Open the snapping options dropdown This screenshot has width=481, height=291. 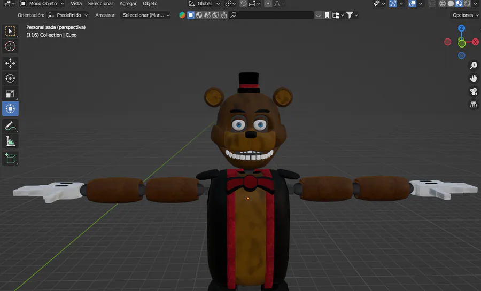[x=254, y=4]
